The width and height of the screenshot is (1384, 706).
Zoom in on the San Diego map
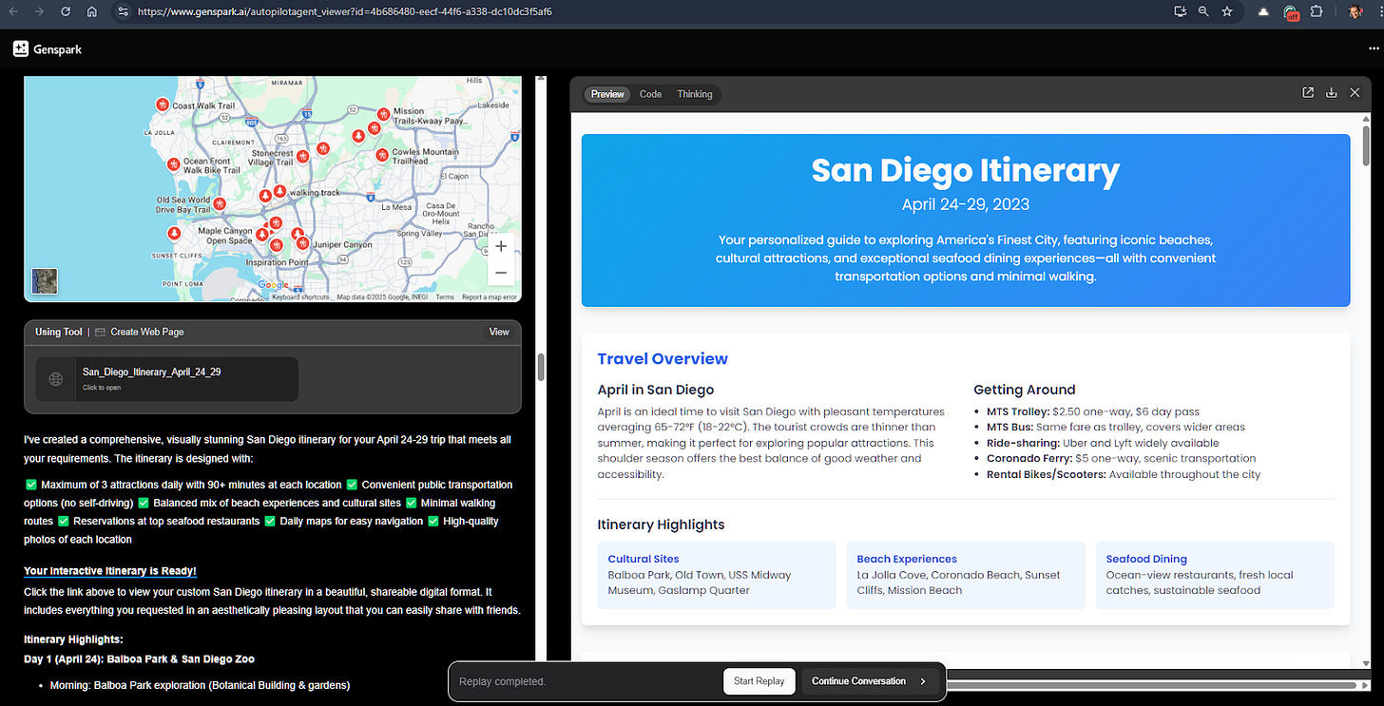501,245
